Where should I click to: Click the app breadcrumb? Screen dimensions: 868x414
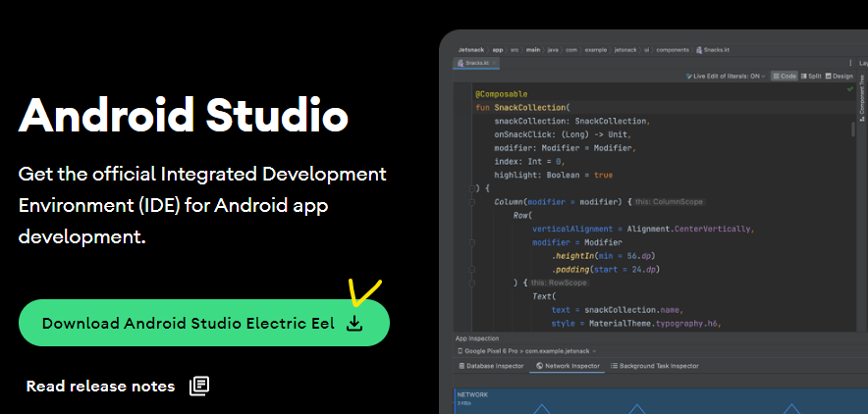point(498,50)
